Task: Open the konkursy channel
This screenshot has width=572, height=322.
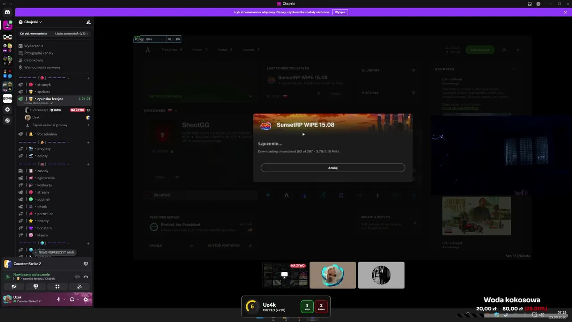Action: (55, 185)
